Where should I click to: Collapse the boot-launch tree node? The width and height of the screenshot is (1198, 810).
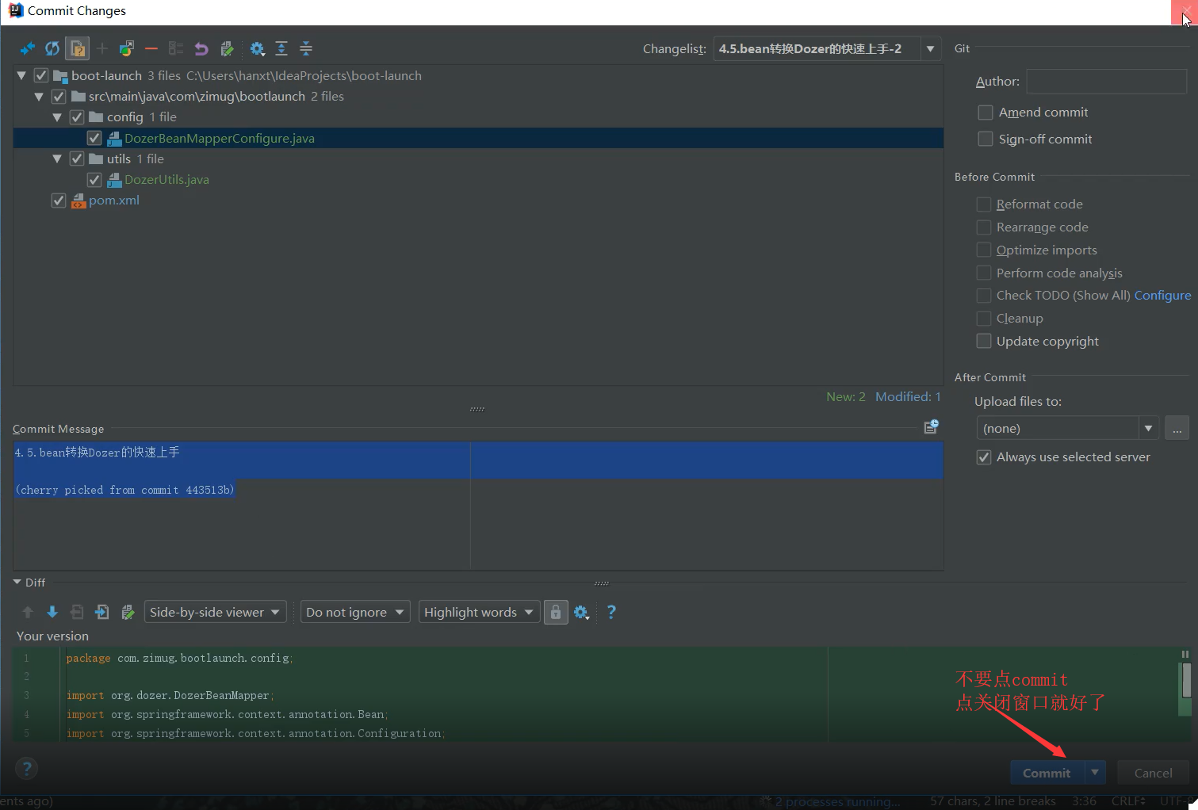21,76
